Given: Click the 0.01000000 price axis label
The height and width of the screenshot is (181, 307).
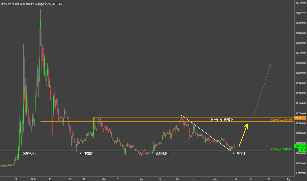Looking at the screenshot, I should [300, 123].
